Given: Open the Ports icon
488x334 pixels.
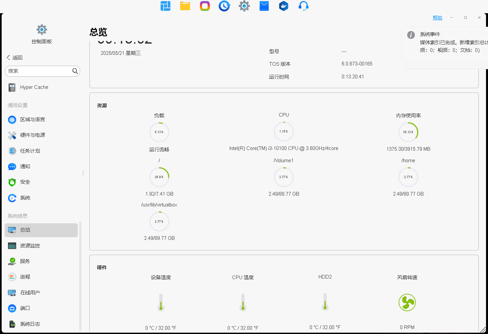Looking at the screenshot, I should (12, 308).
